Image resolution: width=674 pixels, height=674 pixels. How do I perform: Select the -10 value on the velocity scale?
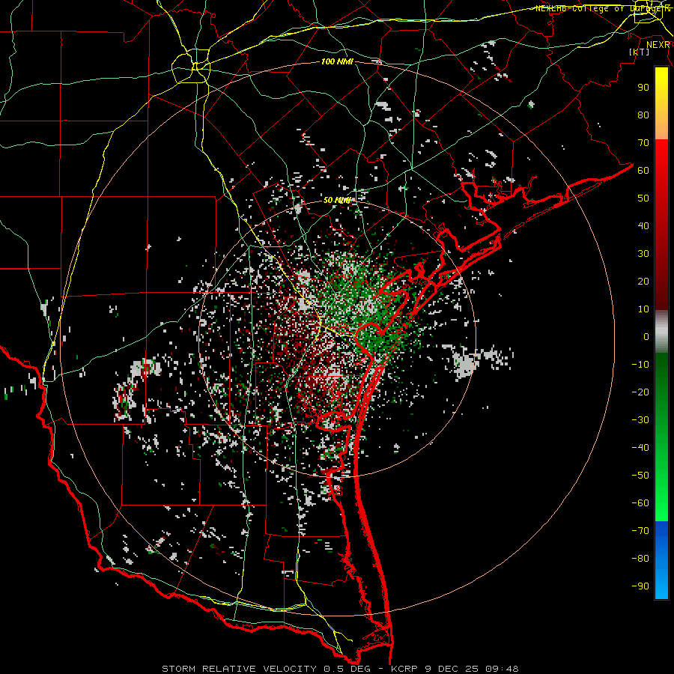(x=640, y=365)
